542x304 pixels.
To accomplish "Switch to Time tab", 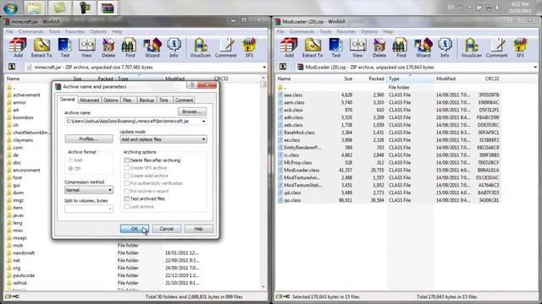I will (163, 100).
